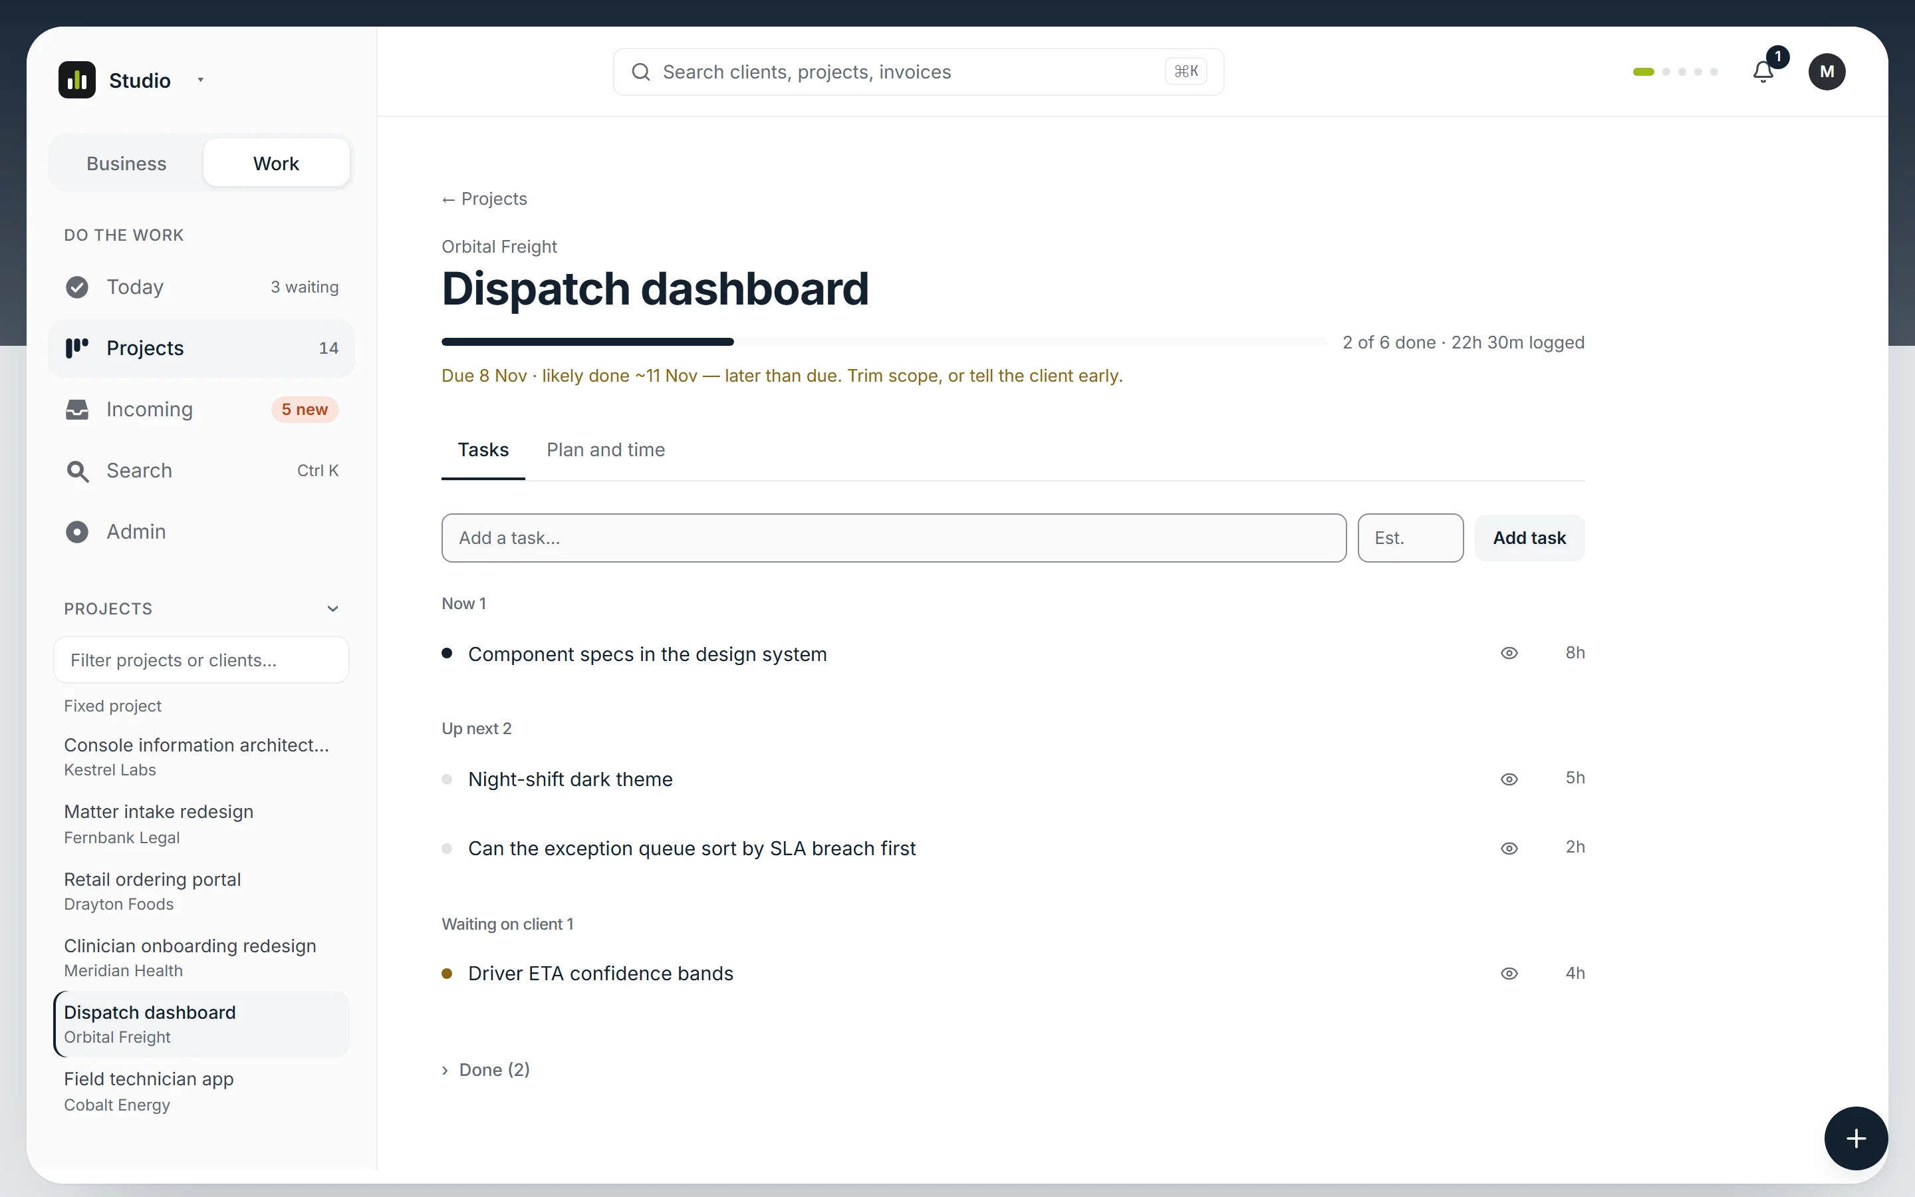Collapse the PROJECTS section chevron
Image resolution: width=1915 pixels, height=1197 pixels.
(332, 608)
